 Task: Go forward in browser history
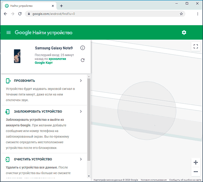coord(12,14)
